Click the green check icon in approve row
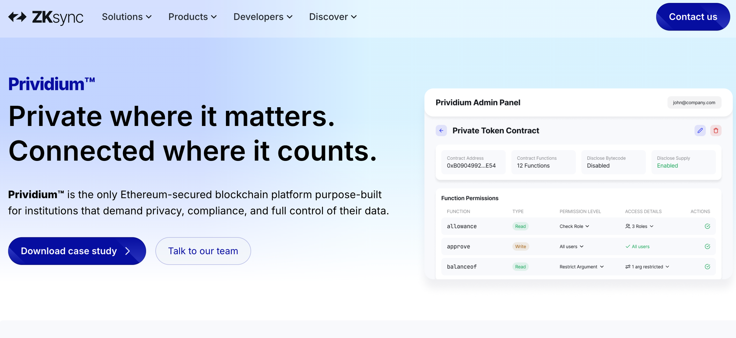 pos(707,247)
